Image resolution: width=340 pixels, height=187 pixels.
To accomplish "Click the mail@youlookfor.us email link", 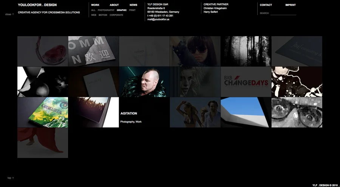I will 158,19.
